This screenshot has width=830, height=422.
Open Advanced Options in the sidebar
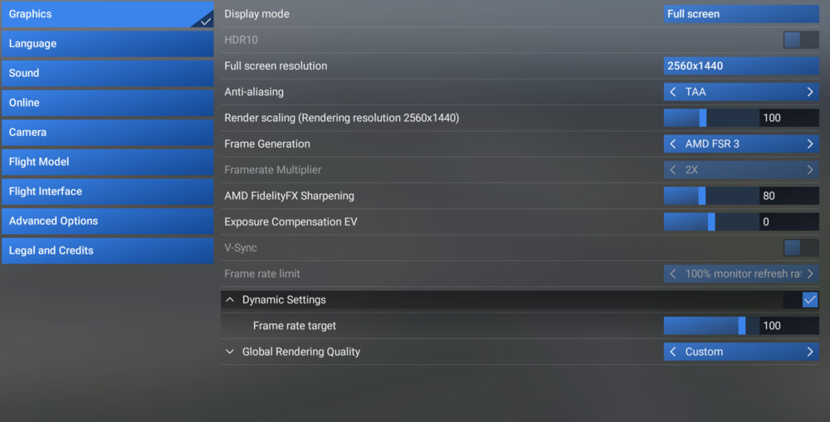pos(107,221)
